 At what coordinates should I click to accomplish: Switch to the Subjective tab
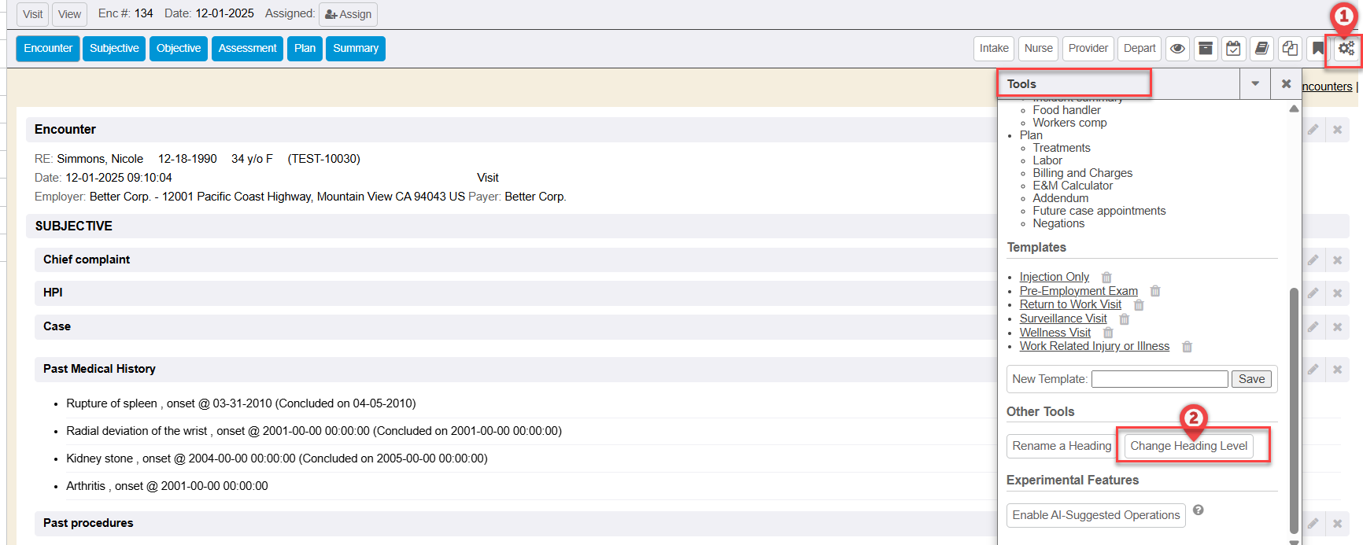pyautogui.click(x=114, y=49)
